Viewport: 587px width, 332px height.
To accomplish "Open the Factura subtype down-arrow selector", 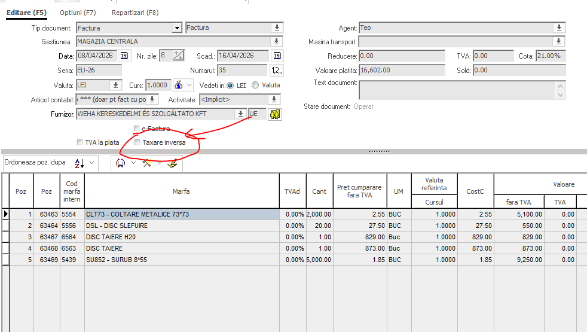I will click(x=277, y=28).
